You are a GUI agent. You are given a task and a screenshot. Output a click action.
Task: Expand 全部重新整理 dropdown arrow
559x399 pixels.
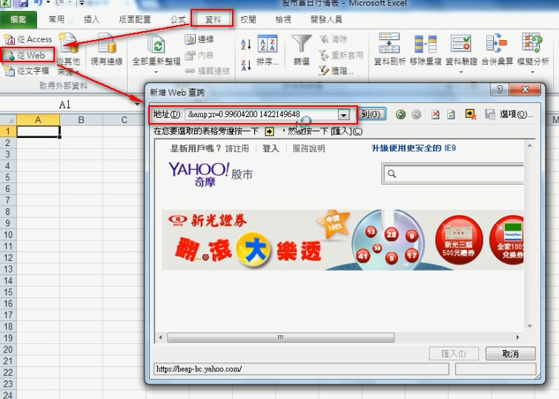[156, 72]
